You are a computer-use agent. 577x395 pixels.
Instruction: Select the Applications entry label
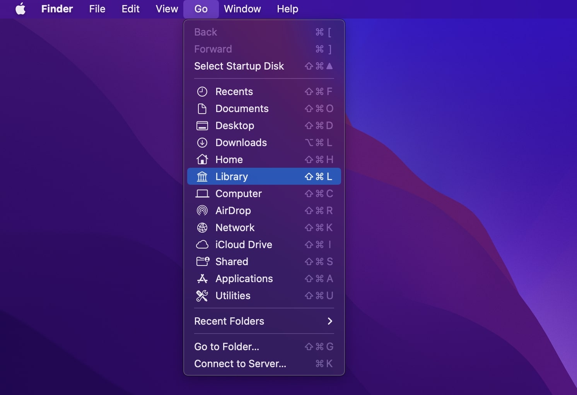[x=244, y=279]
